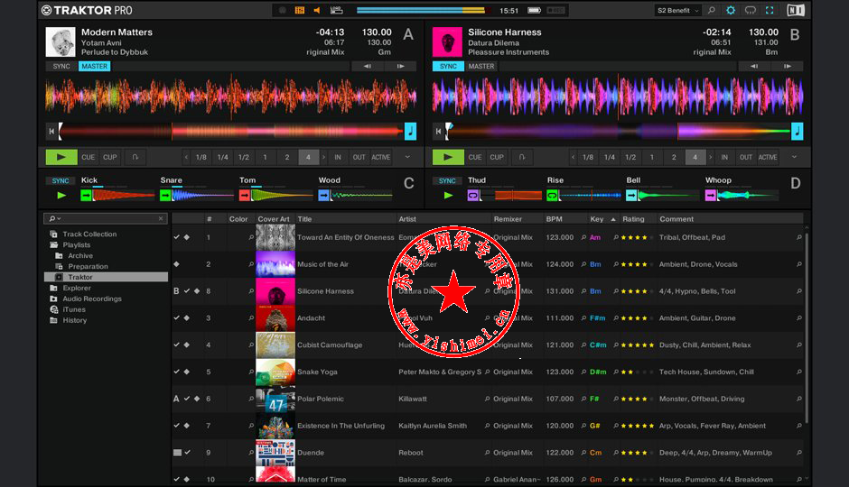
Task: Click the battery status indicator
Action: (x=535, y=10)
